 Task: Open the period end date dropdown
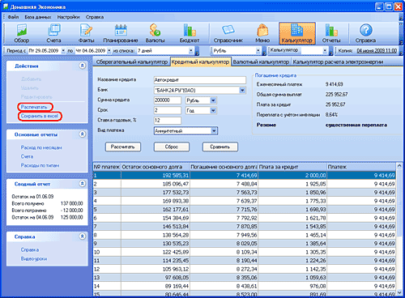tap(109, 50)
